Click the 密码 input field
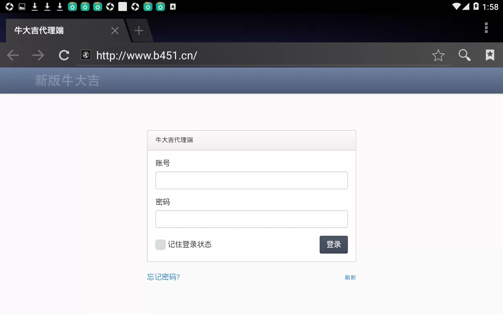503x314 pixels. (251, 219)
